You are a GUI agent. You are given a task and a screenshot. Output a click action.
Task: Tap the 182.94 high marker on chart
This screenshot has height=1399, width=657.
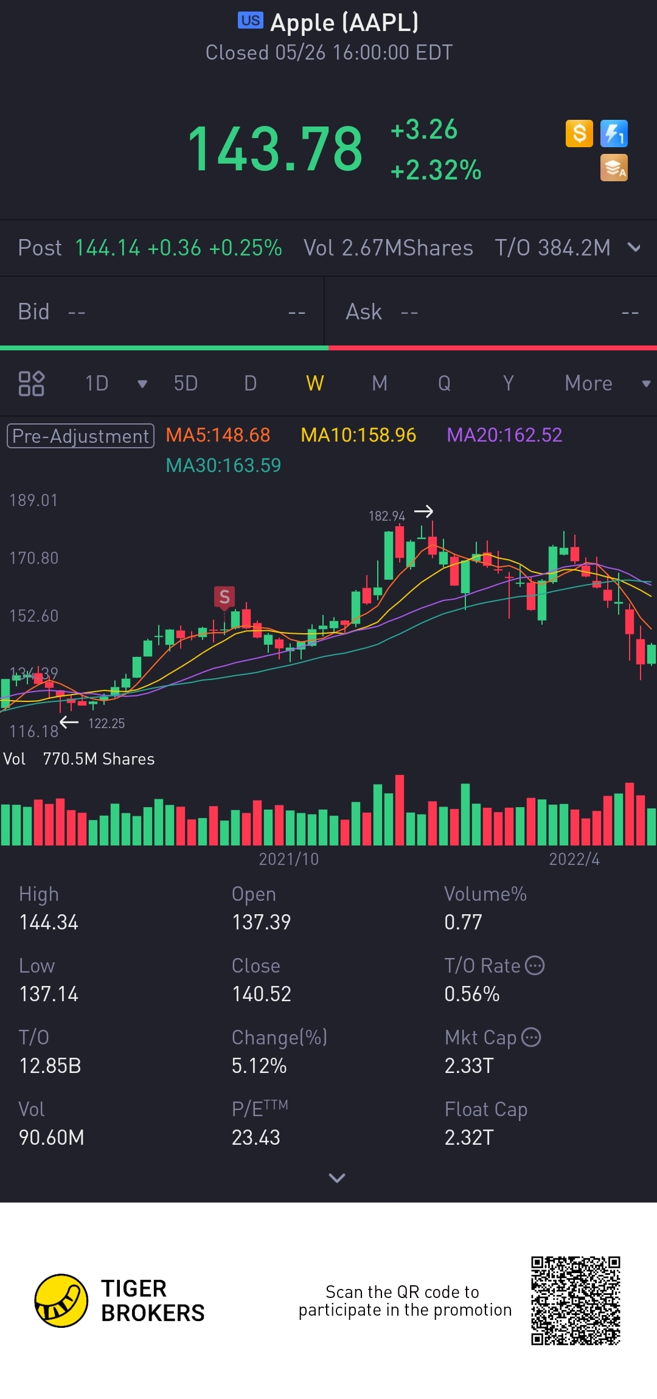coord(387,516)
